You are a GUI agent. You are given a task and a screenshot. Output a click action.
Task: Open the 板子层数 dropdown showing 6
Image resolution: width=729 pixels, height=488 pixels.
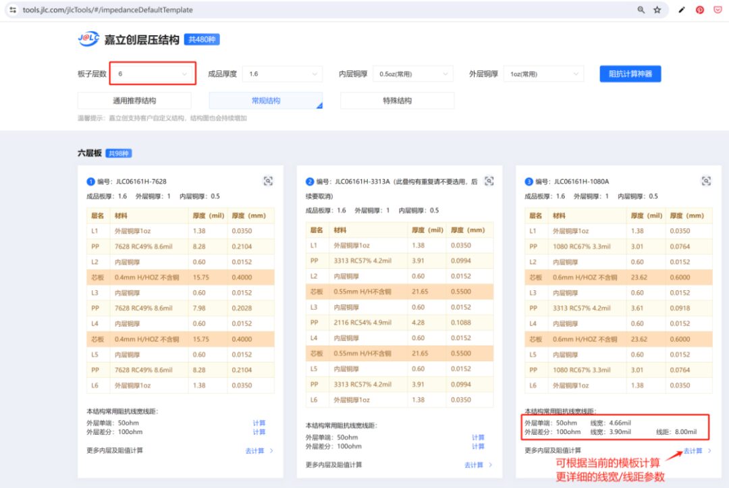153,74
